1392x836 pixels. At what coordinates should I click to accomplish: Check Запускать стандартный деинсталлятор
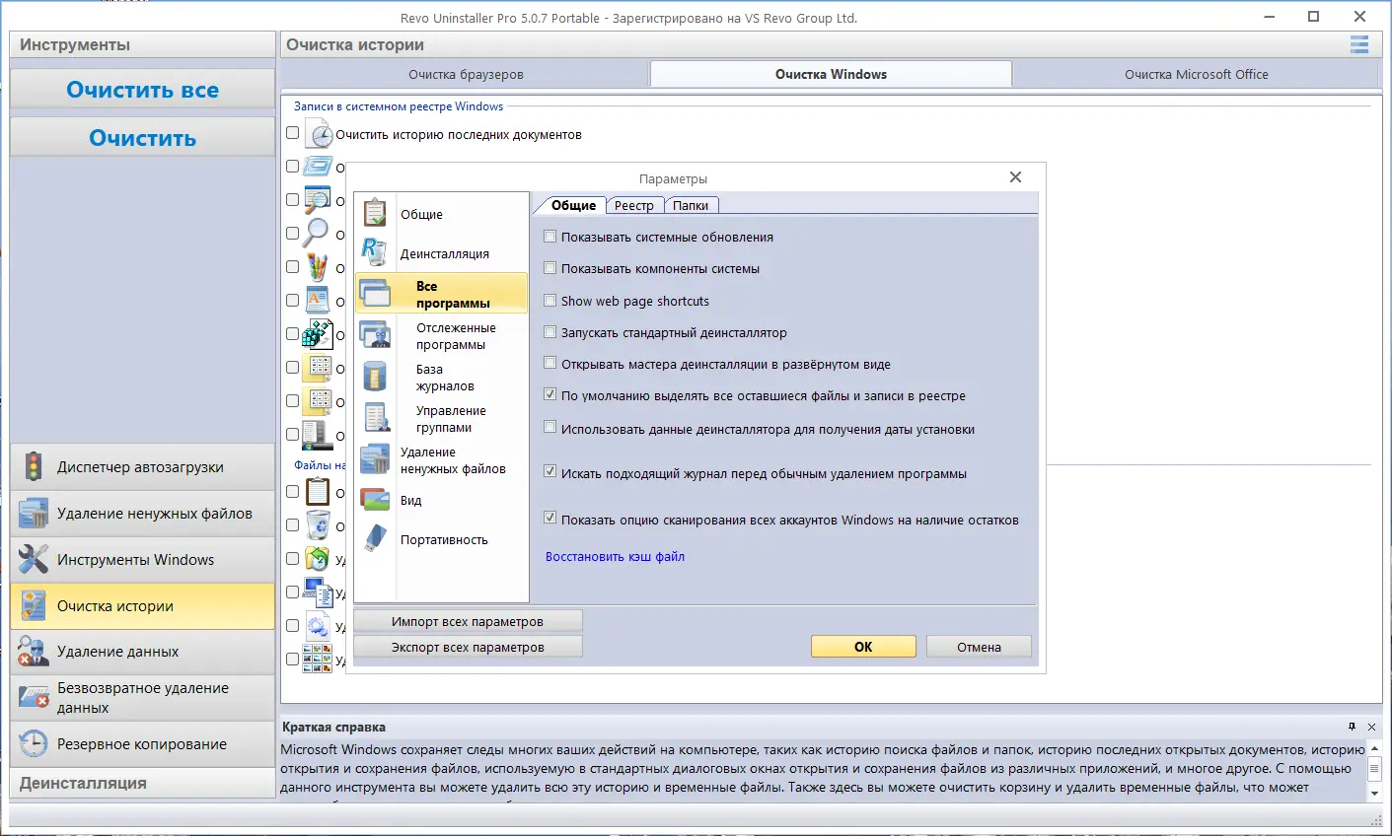click(x=550, y=332)
